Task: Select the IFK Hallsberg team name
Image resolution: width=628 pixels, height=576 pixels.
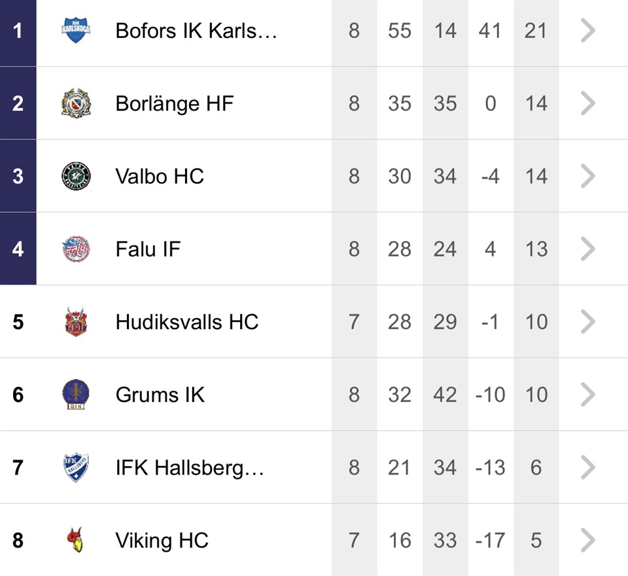Action: click(x=189, y=467)
